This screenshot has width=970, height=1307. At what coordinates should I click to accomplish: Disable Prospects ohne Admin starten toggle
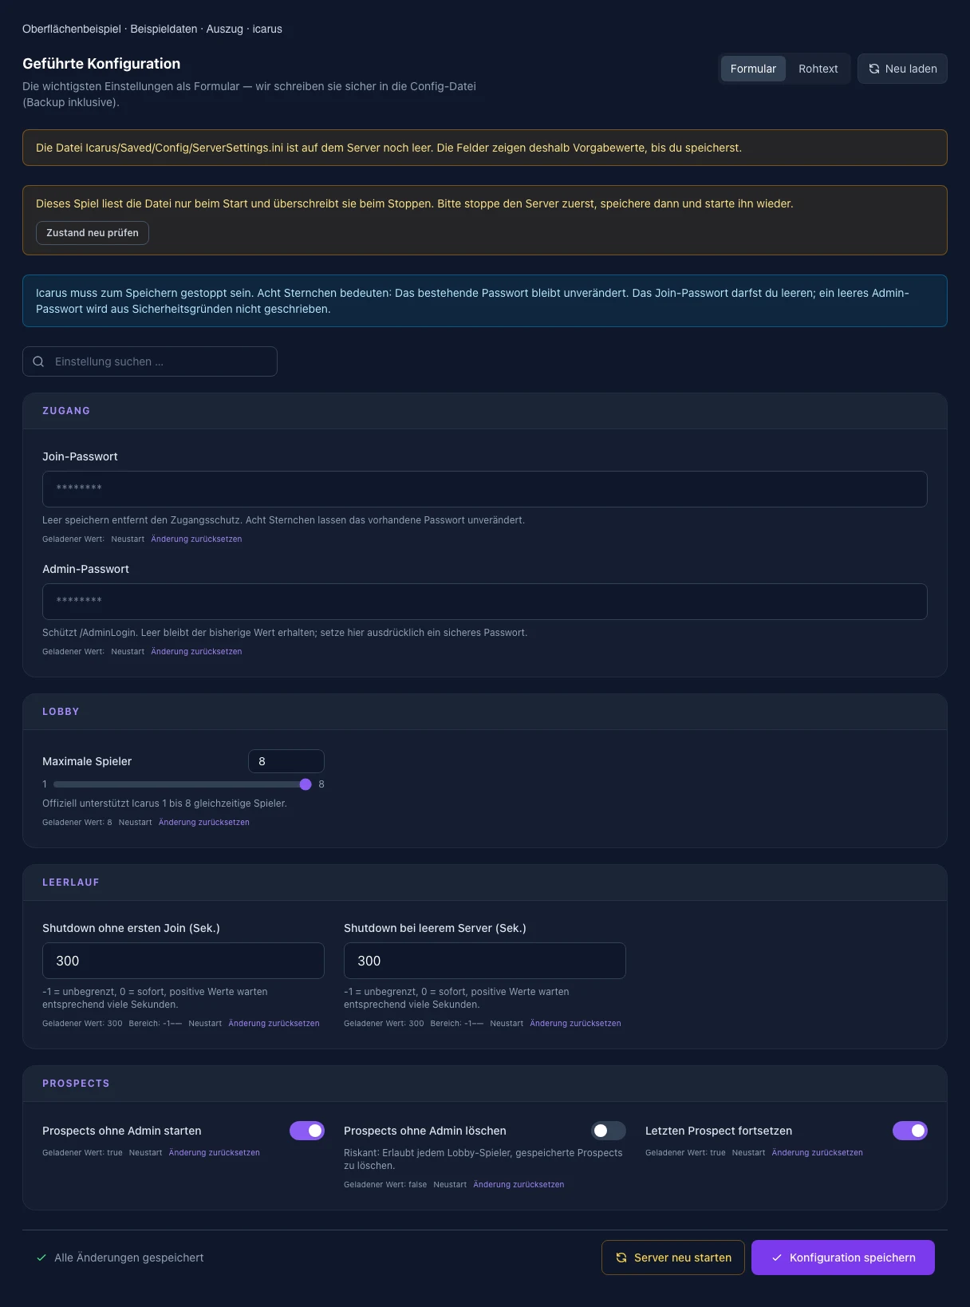[307, 1131]
